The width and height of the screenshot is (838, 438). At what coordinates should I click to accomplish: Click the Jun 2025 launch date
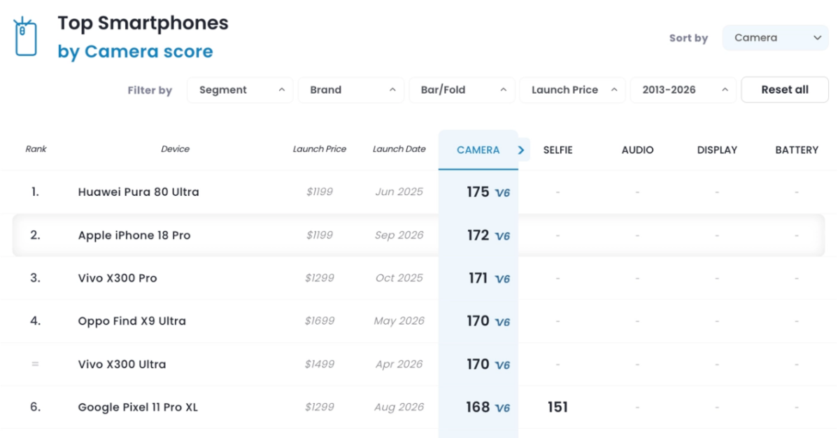click(399, 192)
